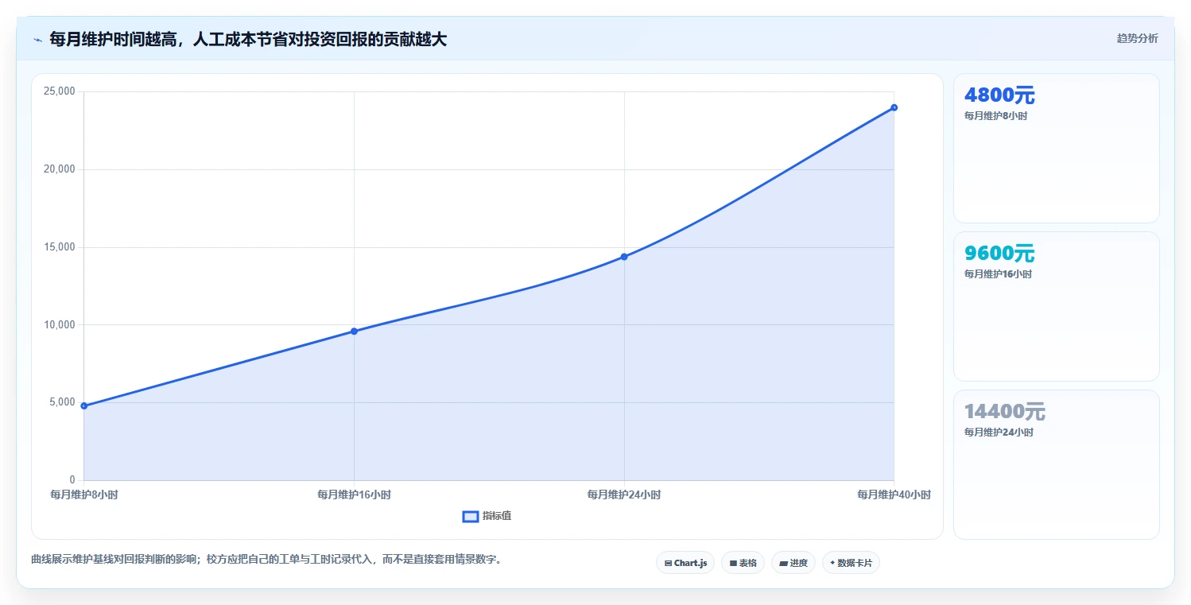The image size is (1191, 605).
Task: Click the 9600元 card value
Action: (x=999, y=254)
